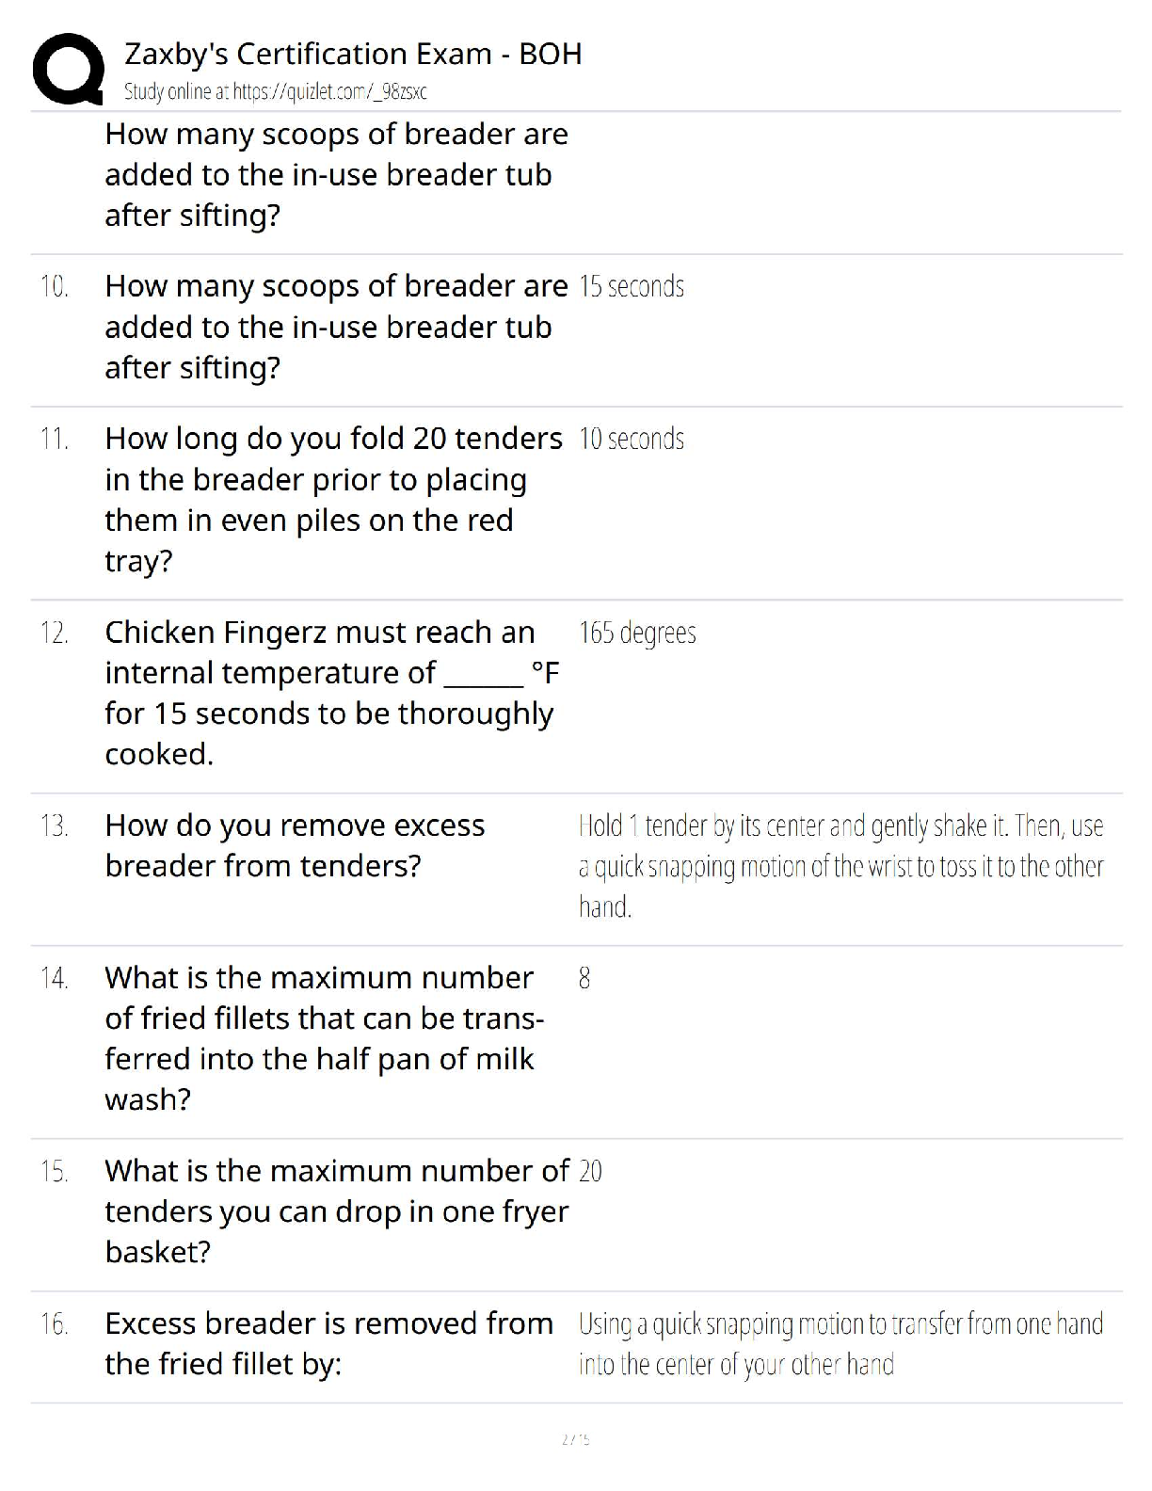Select the Chicken Fingerz internal temperature question
The width and height of the screenshot is (1152, 1491).
pyautogui.click(x=332, y=693)
